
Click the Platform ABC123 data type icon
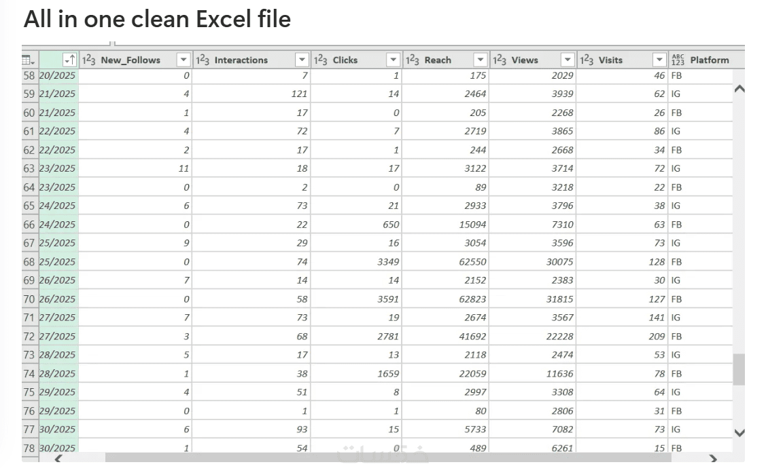pyautogui.click(x=678, y=60)
